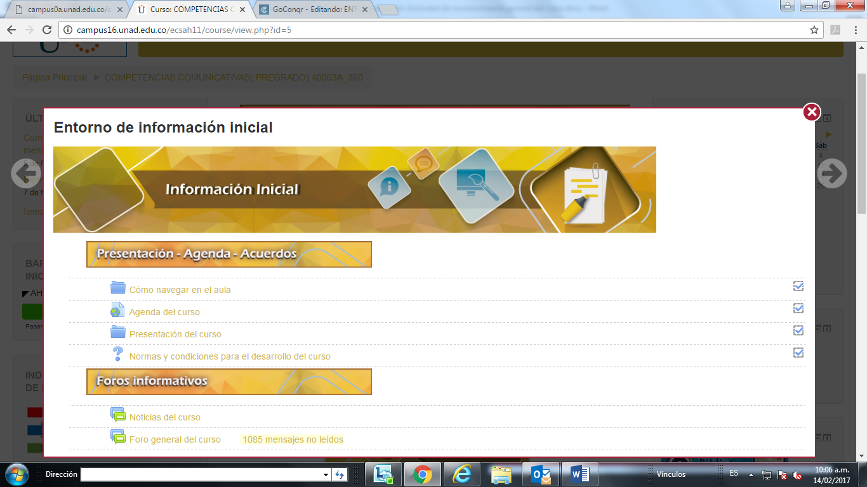Click the forum icon beside Noticias del curso
The image size is (867, 487).
tap(118, 415)
